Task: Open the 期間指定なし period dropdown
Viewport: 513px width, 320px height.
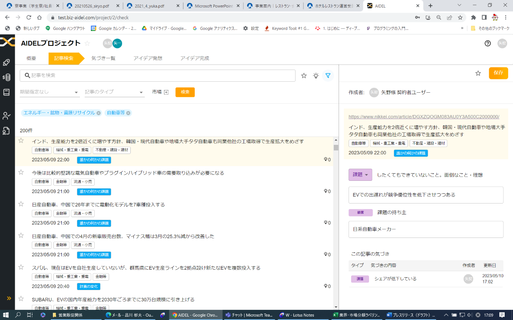Action: [x=49, y=92]
